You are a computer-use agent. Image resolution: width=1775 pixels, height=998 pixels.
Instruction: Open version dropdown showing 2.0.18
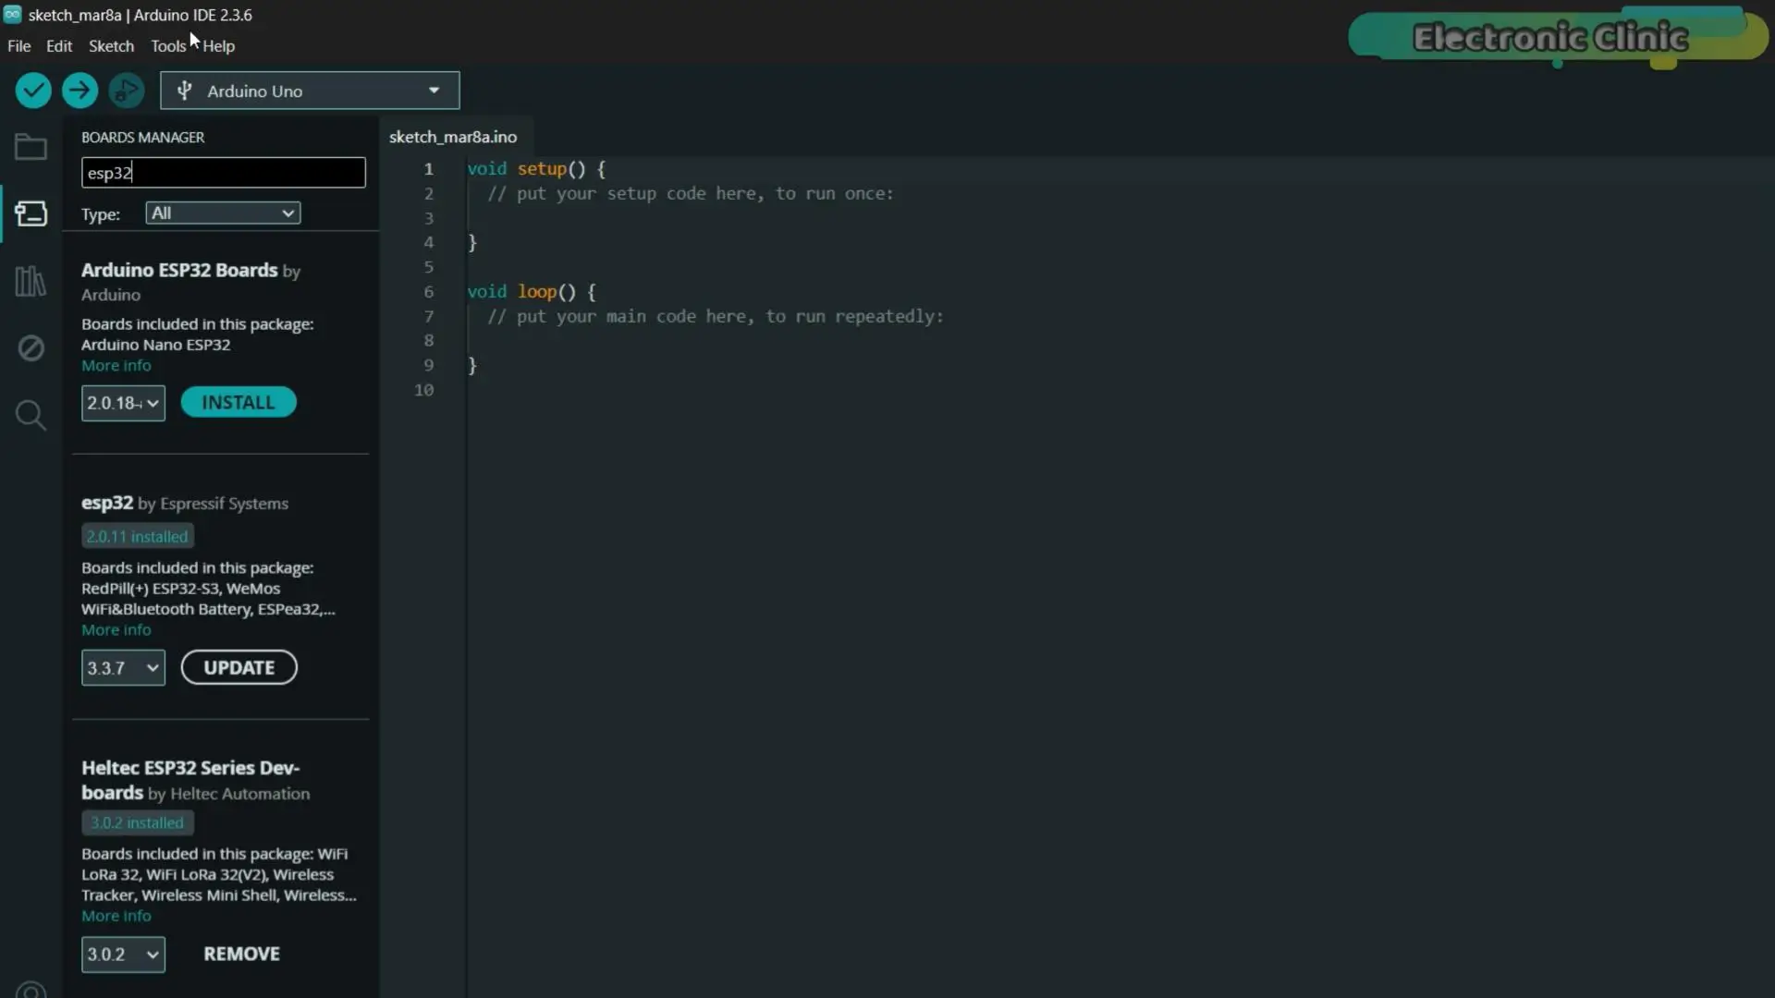click(123, 403)
